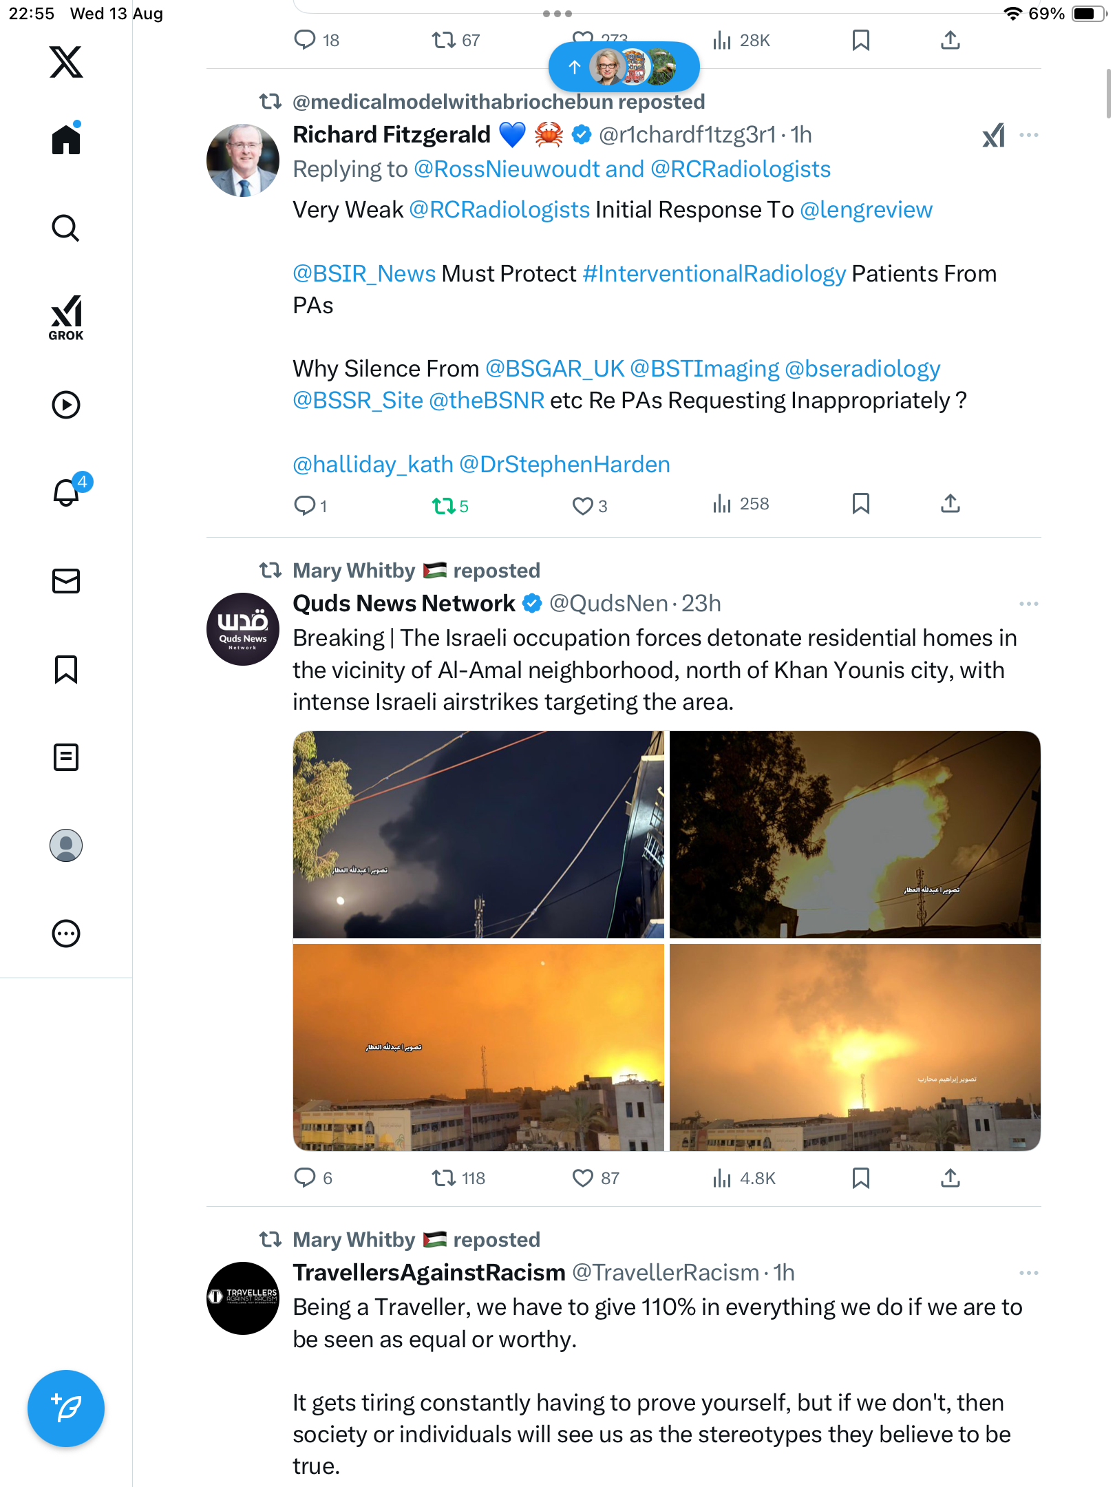This screenshot has width=1115, height=1487.
Task: Open the Search icon in sidebar
Action: coord(66,228)
